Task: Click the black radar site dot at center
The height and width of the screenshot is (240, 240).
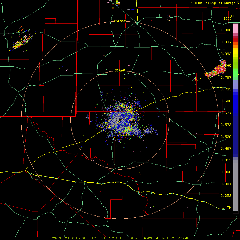Action: (x=120, y=119)
